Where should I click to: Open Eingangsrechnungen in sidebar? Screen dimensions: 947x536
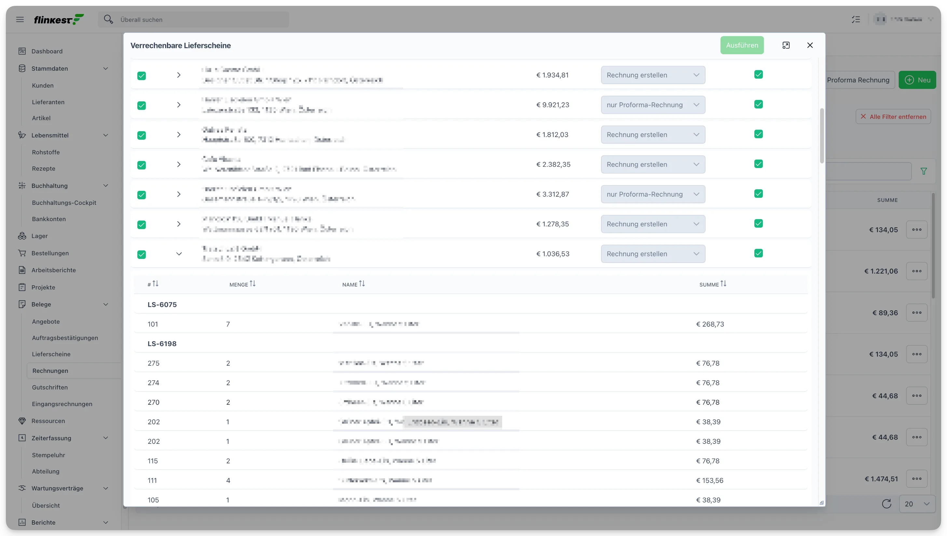click(x=62, y=404)
